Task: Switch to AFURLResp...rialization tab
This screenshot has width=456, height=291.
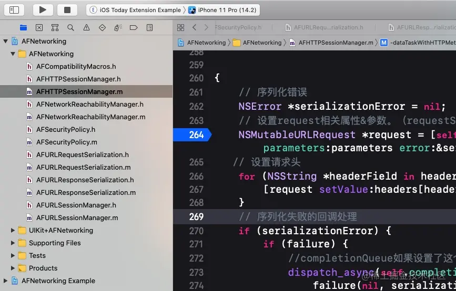Action: (422, 27)
